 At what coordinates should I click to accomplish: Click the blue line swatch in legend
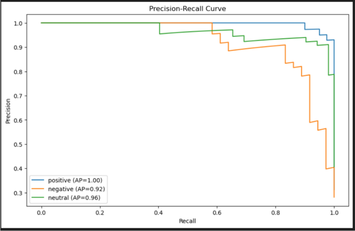click(x=38, y=180)
